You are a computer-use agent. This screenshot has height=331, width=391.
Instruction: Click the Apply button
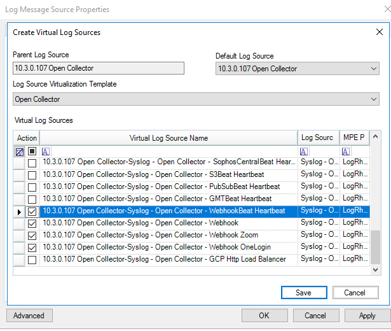point(367,316)
